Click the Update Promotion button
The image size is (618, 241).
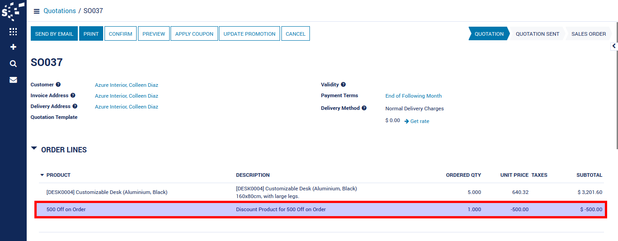pyautogui.click(x=249, y=34)
